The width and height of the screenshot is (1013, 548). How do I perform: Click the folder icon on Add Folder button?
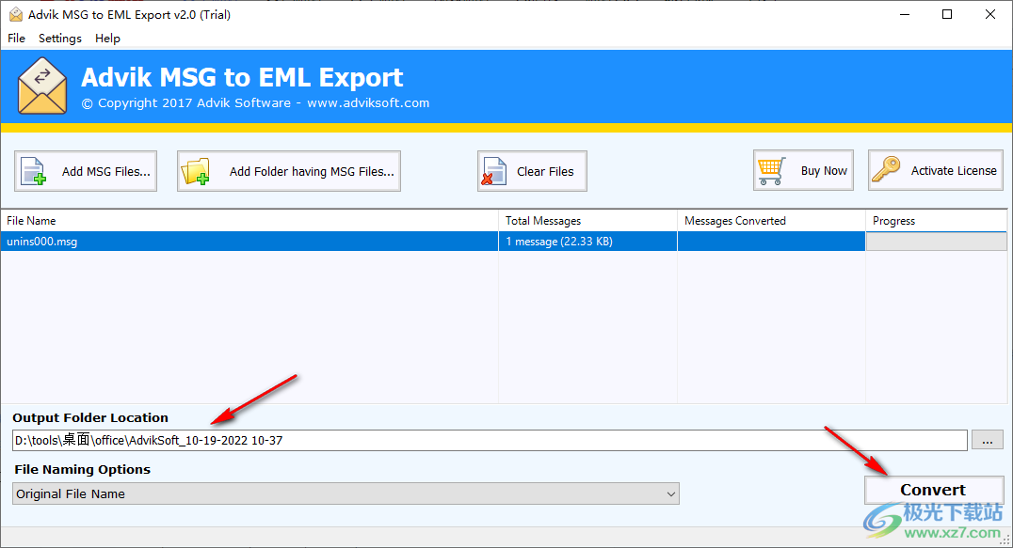(x=196, y=171)
